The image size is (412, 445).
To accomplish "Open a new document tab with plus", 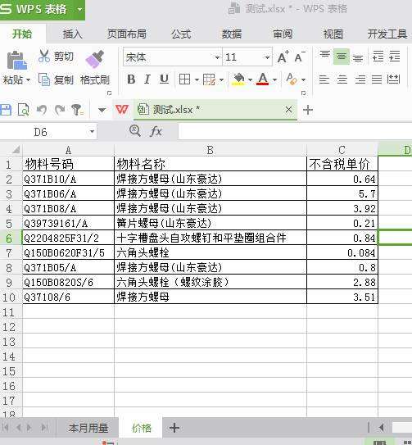I will [x=308, y=110].
